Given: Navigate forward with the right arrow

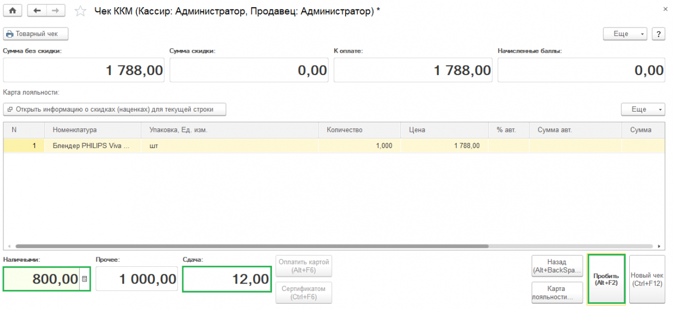Looking at the screenshot, I should click(55, 11).
